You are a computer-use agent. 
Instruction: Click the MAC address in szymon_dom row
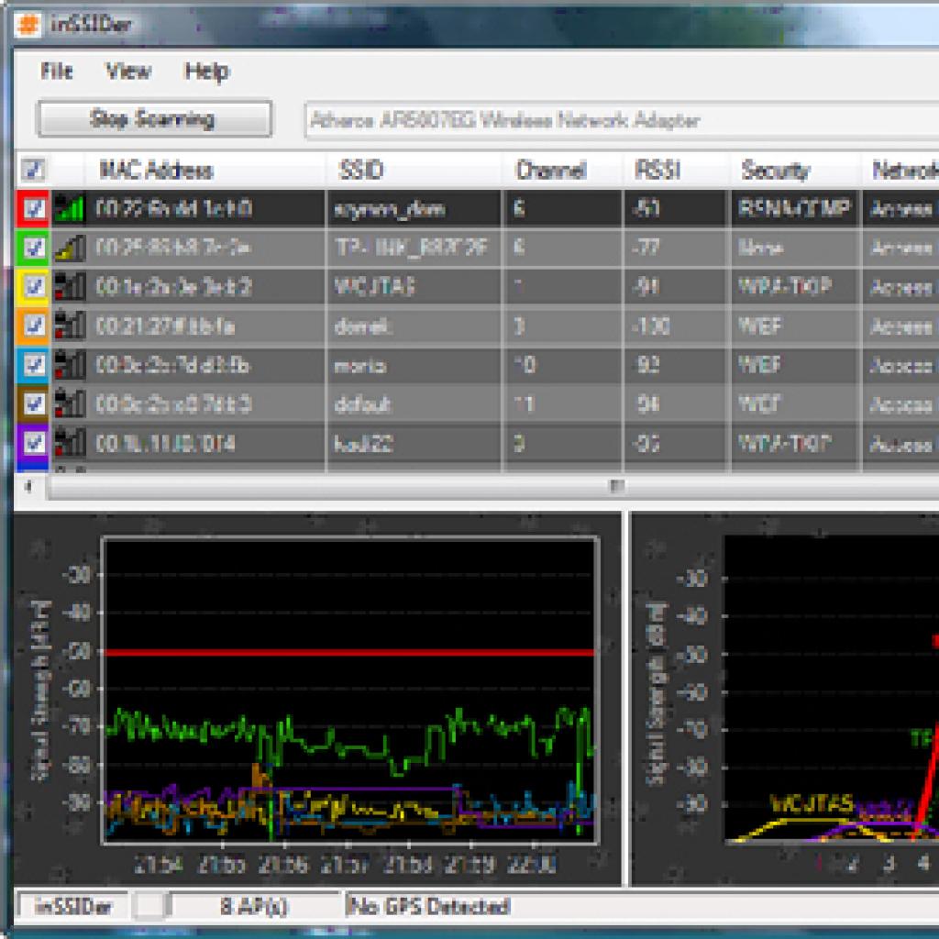[x=173, y=208]
